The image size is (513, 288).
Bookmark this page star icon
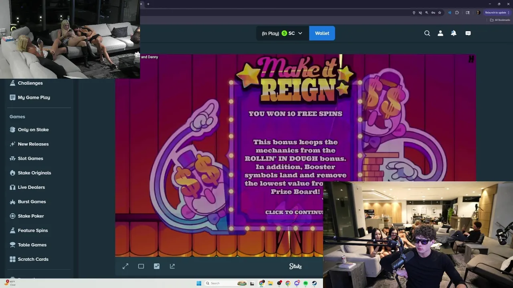440,12
